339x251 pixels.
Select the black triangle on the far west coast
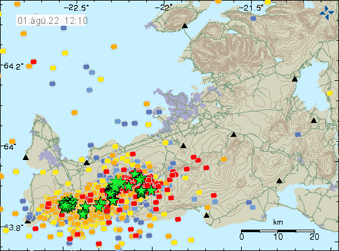(26, 158)
